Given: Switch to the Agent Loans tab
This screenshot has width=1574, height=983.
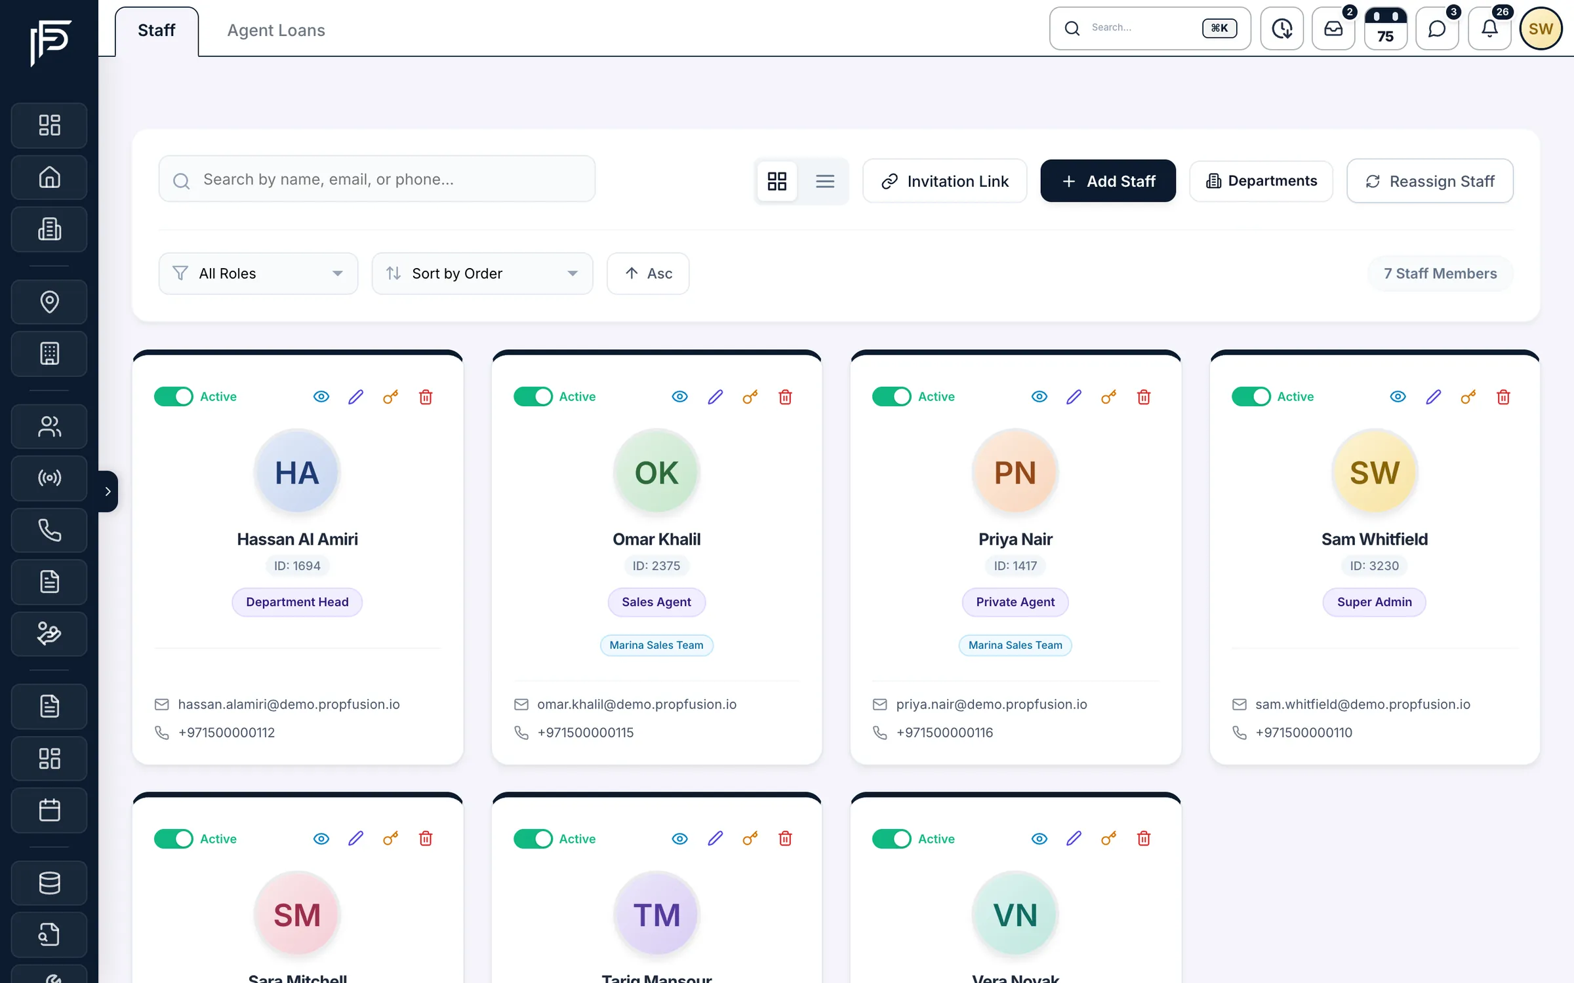Looking at the screenshot, I should (x=276, y=30).
